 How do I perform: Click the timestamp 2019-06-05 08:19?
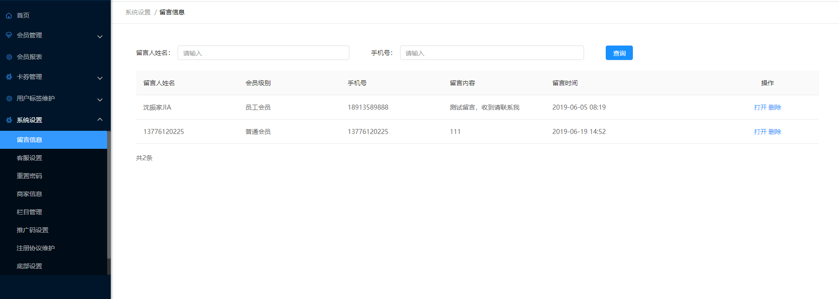[579, 107]
